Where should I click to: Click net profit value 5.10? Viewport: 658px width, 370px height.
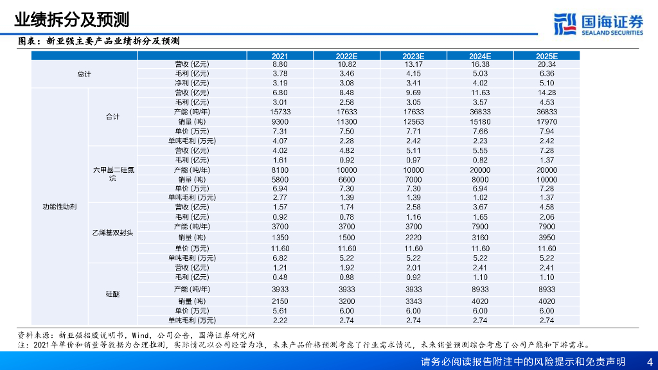(547, 83)
